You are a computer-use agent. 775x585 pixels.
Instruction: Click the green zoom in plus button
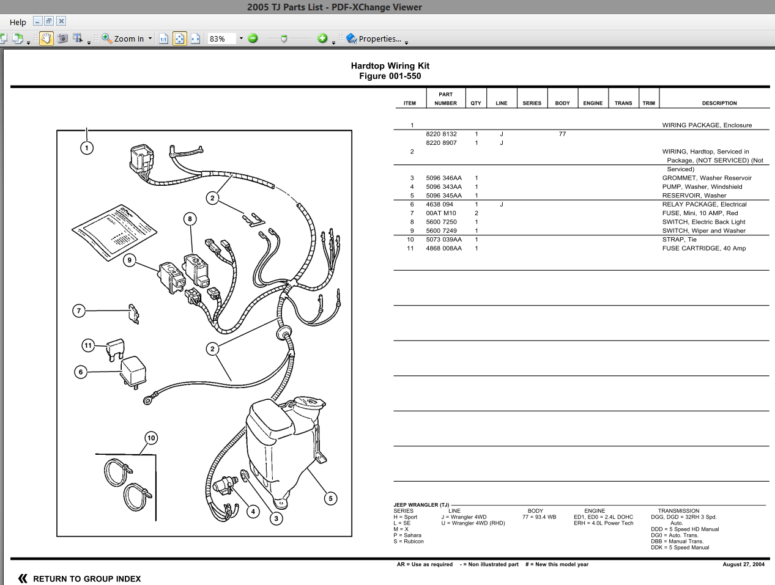[x=322, y=39]
